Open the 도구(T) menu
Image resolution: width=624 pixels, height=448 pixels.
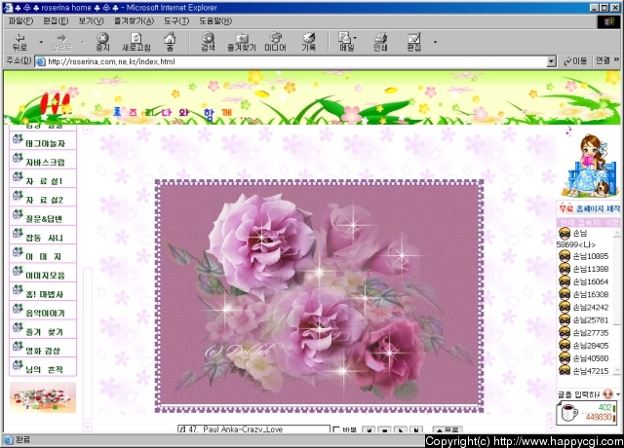coord(176,21)
